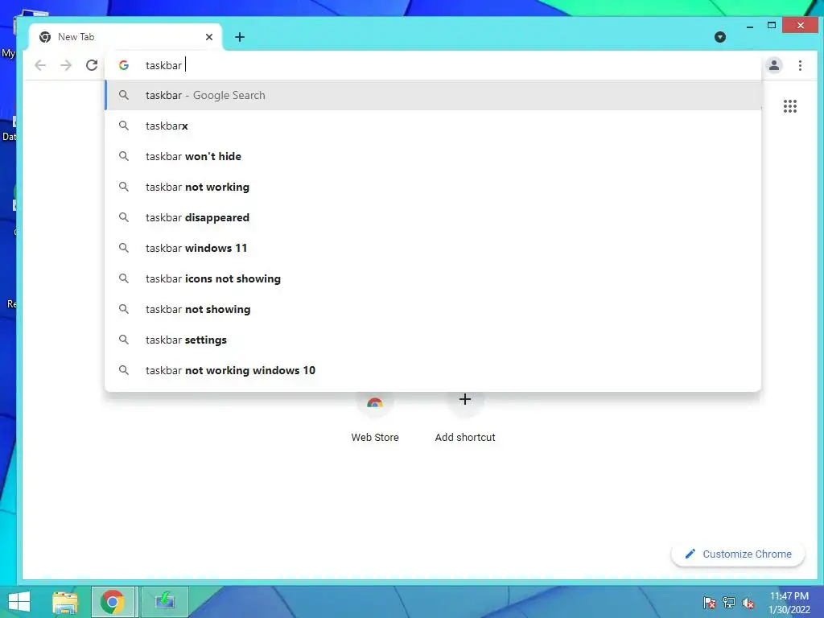
Task: Click the forward navigation arrow
Action: point(66,65)
